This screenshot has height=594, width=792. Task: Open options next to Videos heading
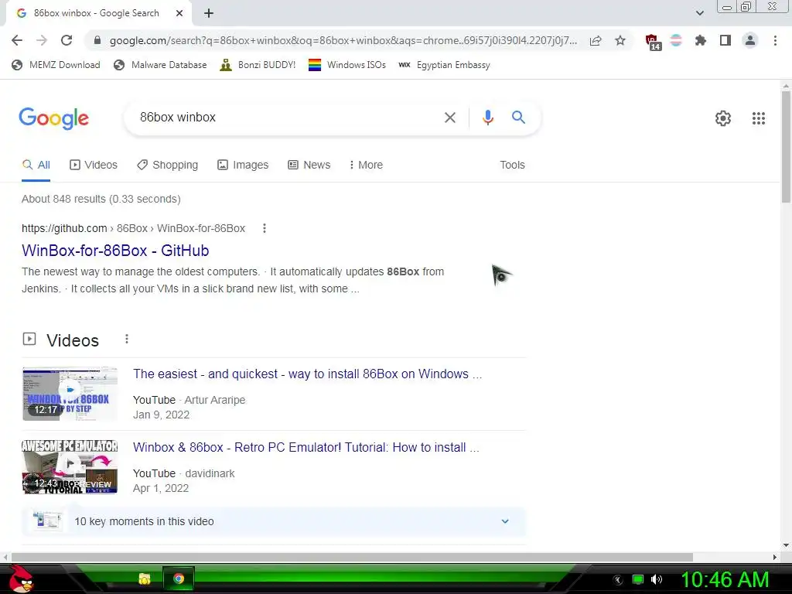click(127, 339)
